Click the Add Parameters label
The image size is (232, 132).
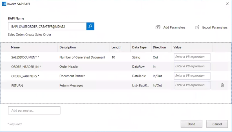coord(174,28)
